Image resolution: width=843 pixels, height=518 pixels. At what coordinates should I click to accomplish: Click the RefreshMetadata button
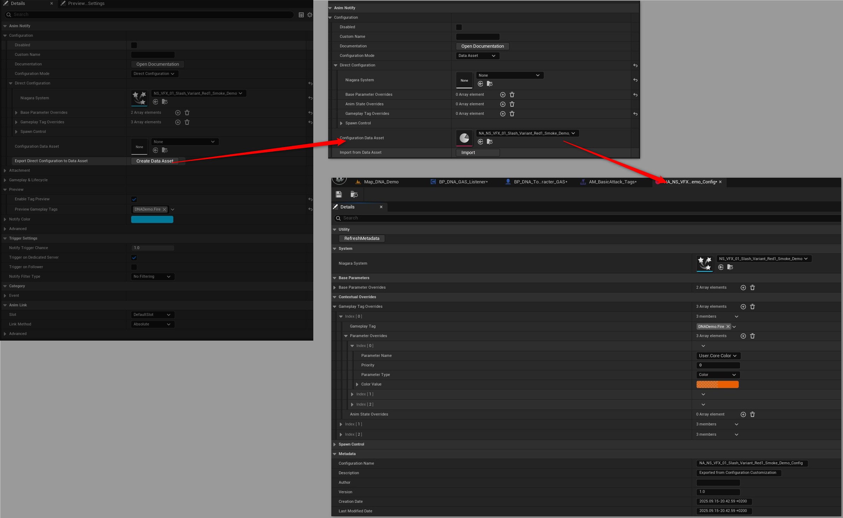pos(361,239)
